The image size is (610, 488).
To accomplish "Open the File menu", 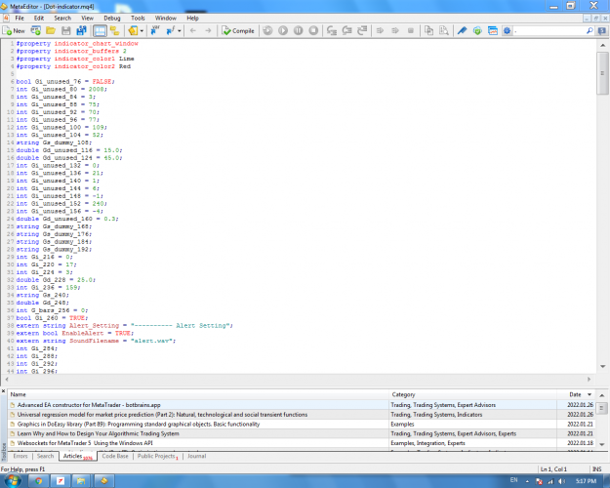I will click(20, 18).
